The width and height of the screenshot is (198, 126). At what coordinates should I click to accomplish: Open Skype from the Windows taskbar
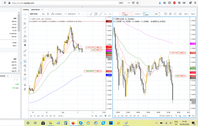(80, 123)
